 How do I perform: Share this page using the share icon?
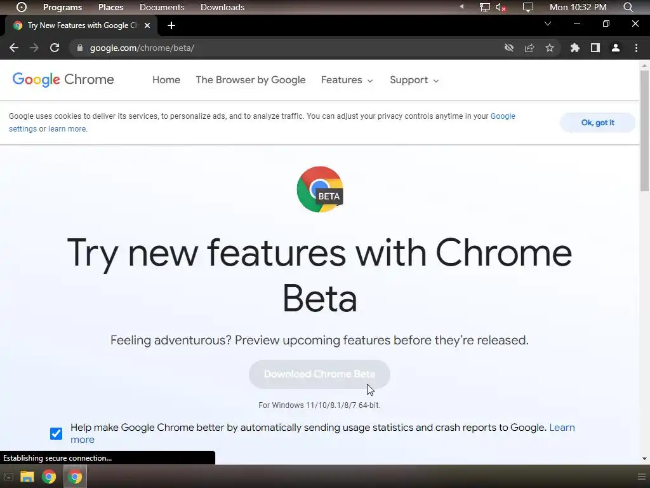(529, 48)
